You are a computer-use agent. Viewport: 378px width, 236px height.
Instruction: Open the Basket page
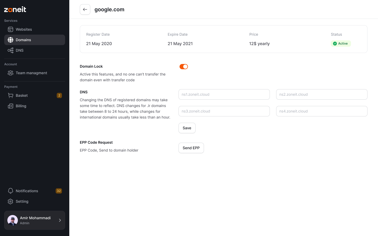[35, 95]
